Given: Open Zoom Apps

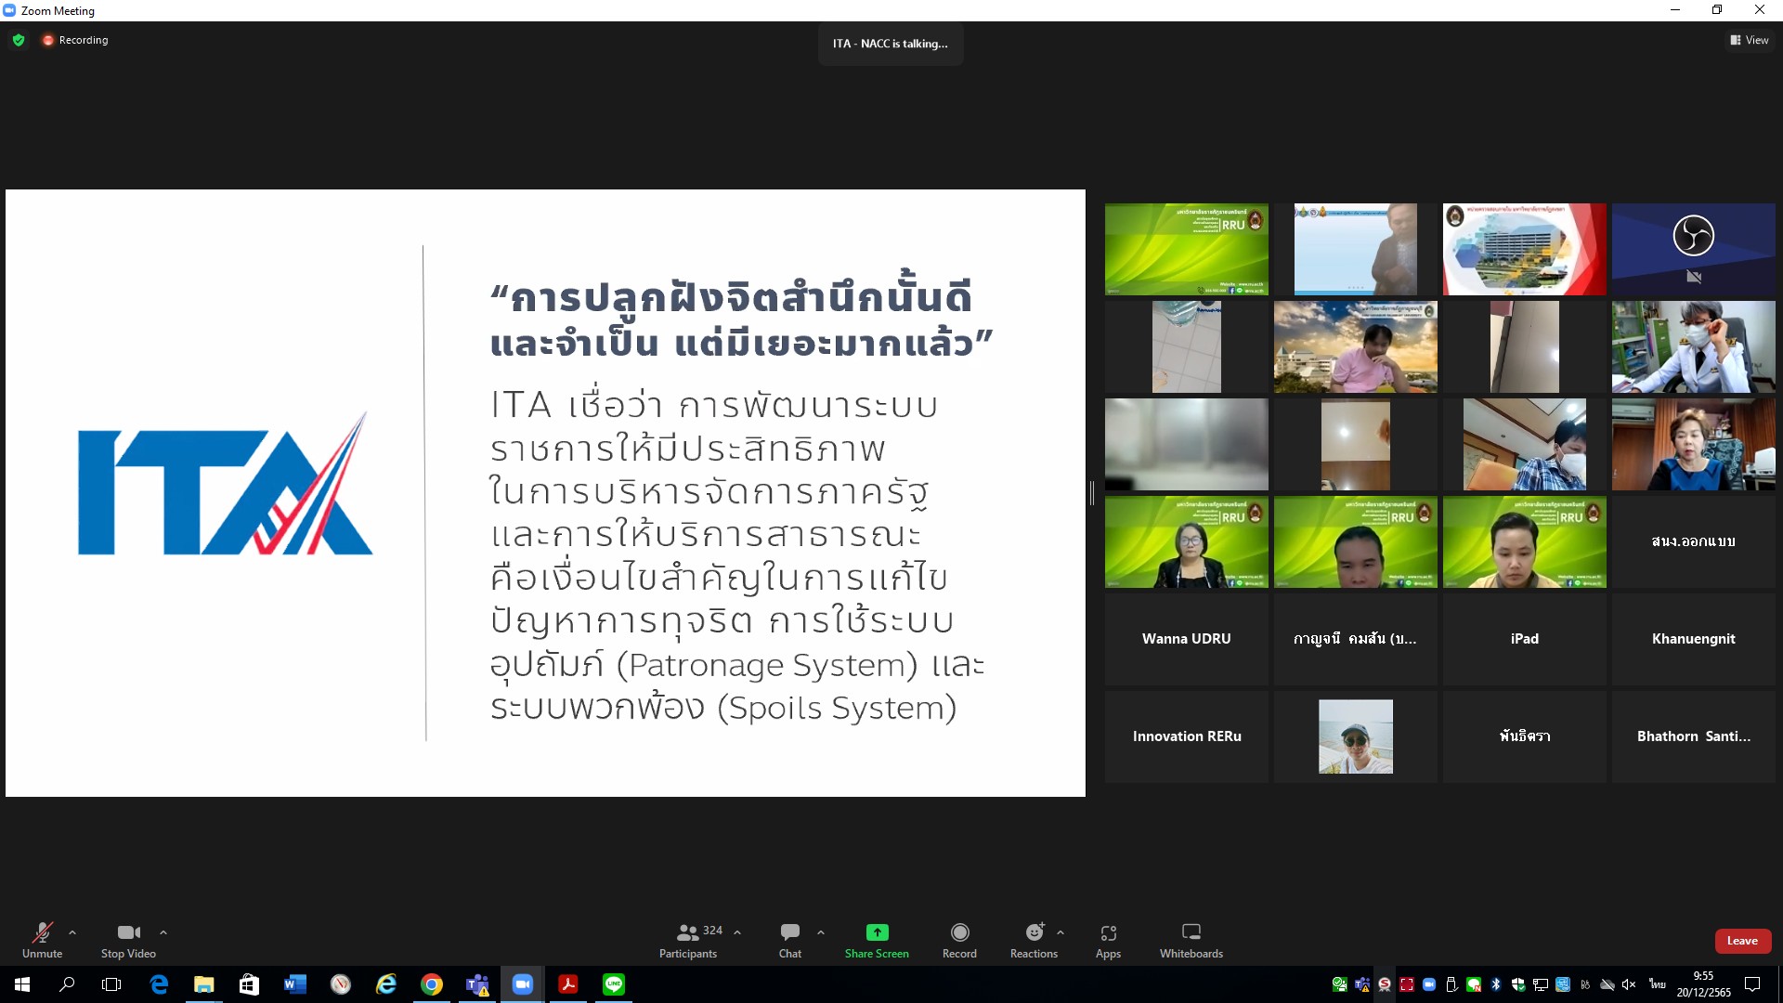Looking at the screenshot, I should tap(1108, 940).
